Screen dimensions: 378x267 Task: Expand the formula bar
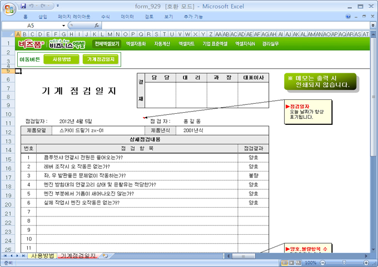tap(373, 26)
